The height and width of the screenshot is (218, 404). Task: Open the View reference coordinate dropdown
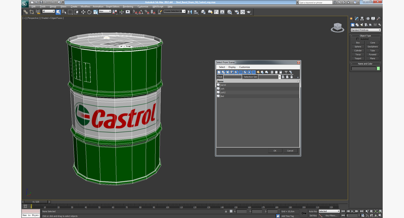click(105, 11)
